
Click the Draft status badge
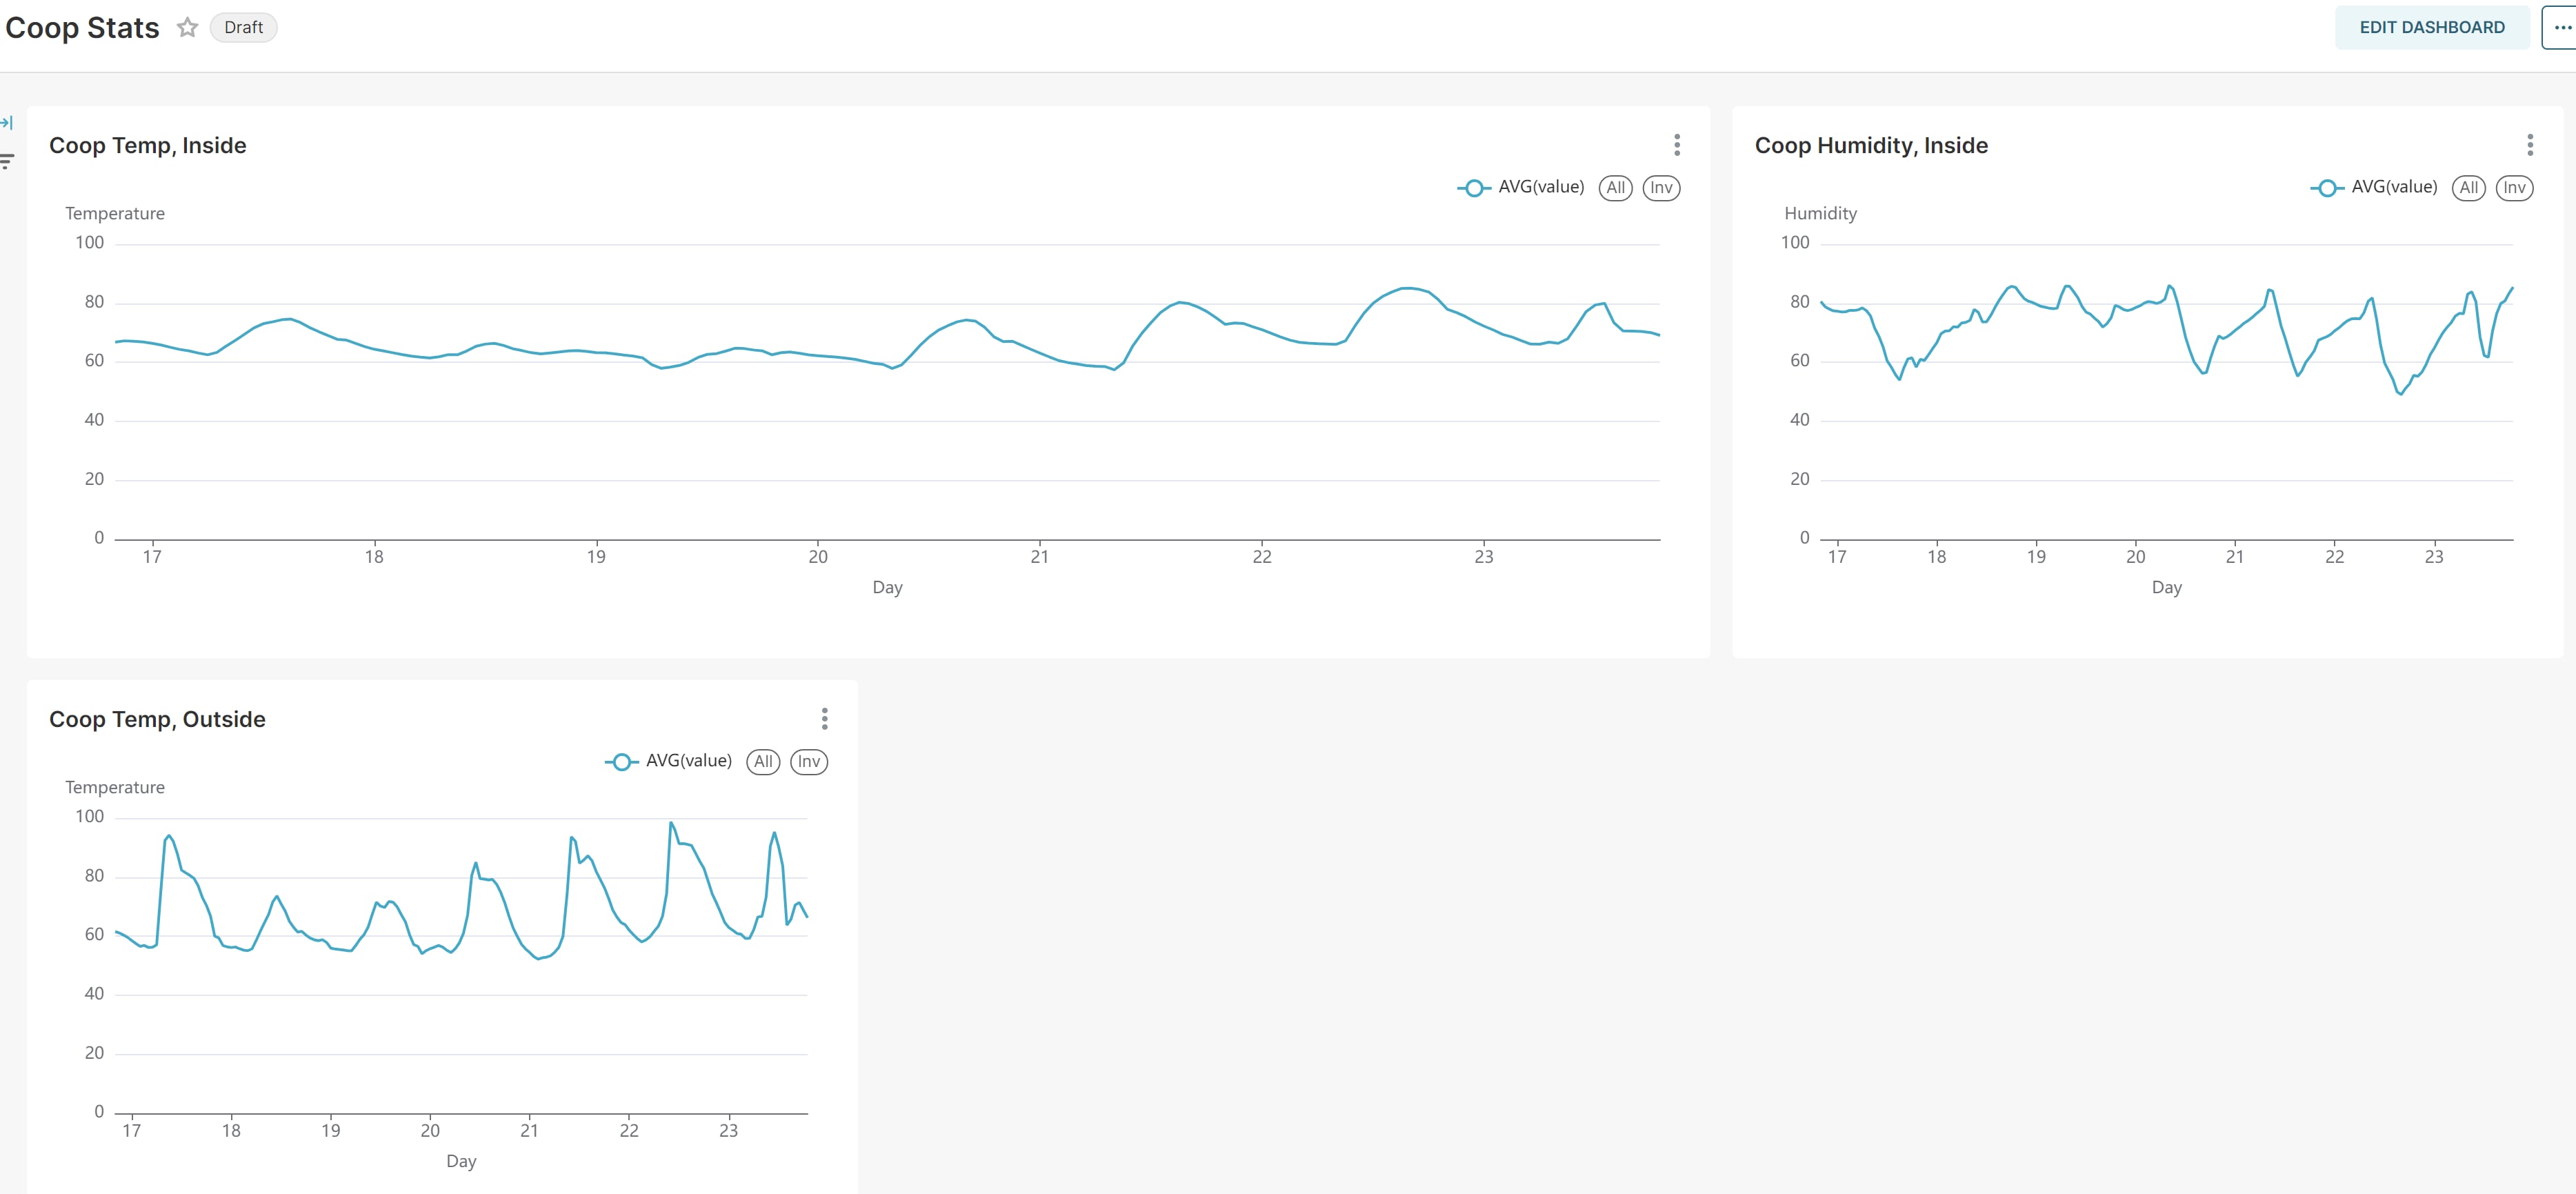click(243, 28)
